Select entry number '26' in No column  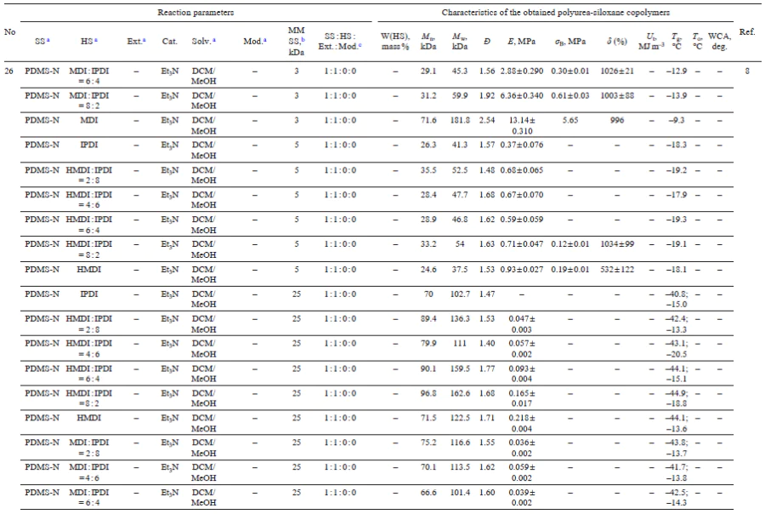pos(8,71)
